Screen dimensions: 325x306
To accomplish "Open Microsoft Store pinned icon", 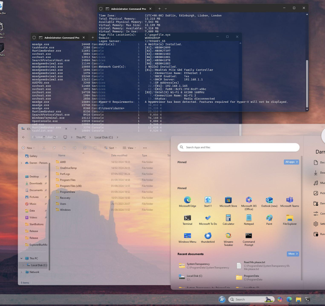I will tap(228, 202).
